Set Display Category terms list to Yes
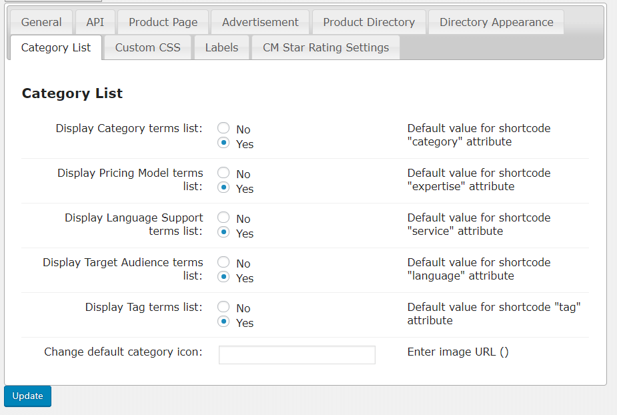The height and width of the screenshot is (415, 617). coord(224,143)
